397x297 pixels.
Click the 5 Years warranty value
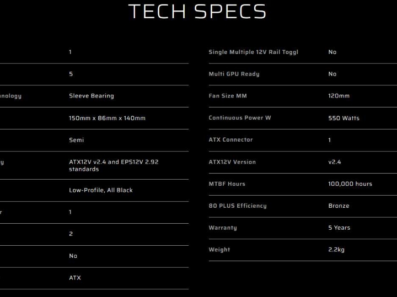[x=339, y=228]
